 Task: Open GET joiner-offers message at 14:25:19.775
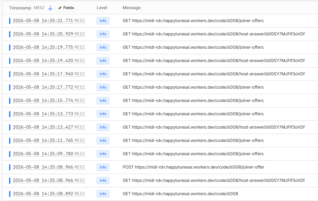coord(193,47)
